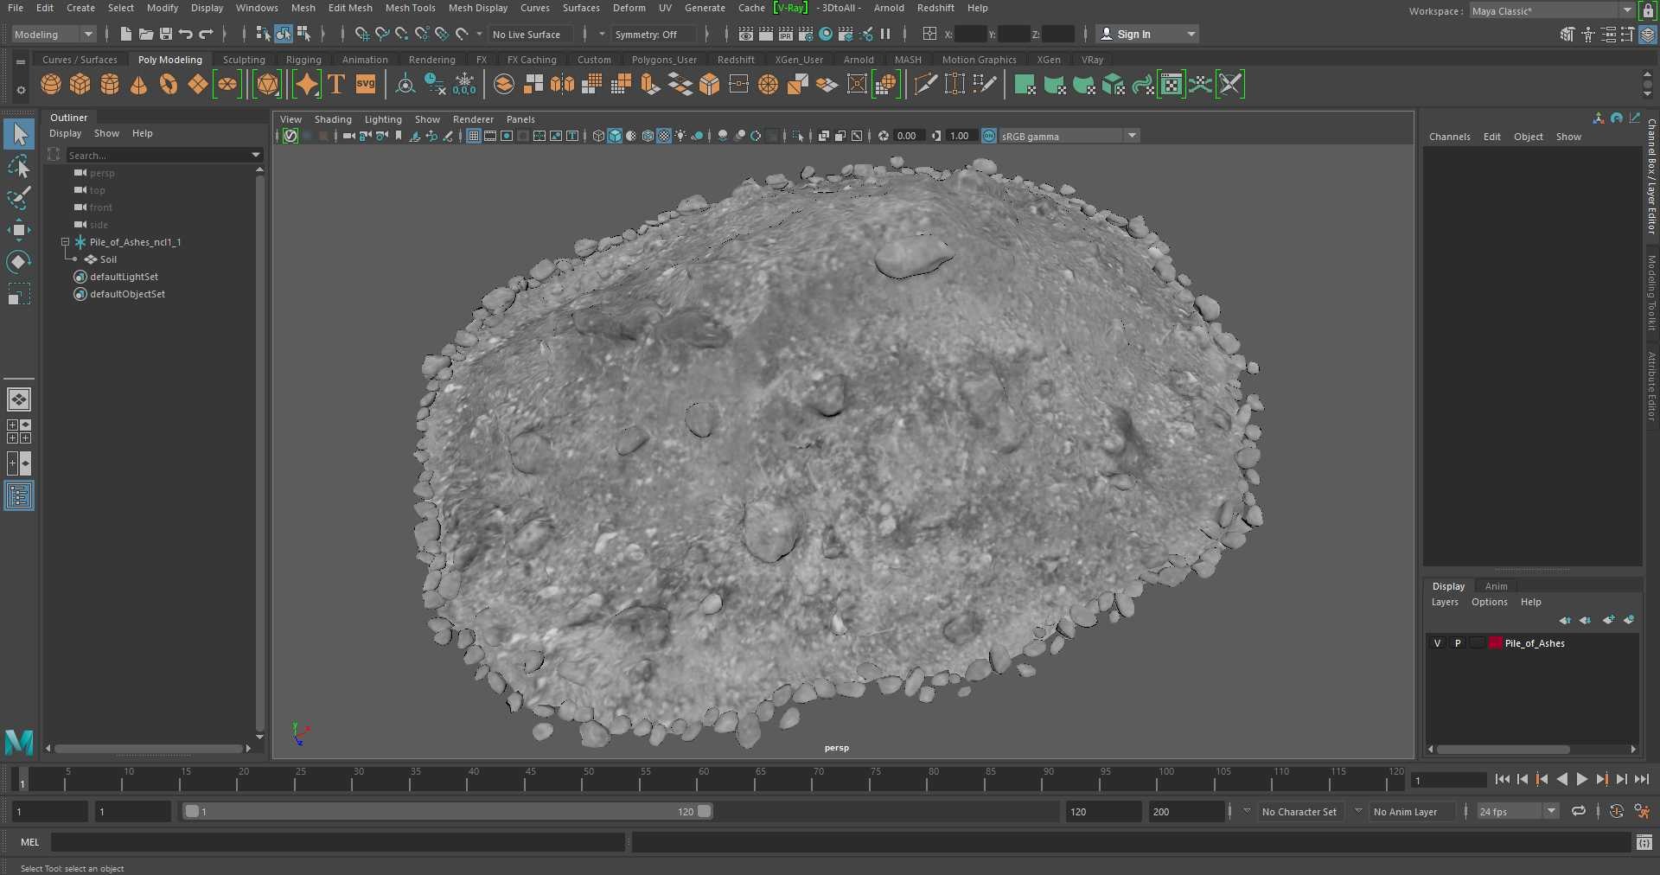1660x875 pixels.
Task: Open the Workspace Maya Classic dropdown
Action: pos(1552,10)
